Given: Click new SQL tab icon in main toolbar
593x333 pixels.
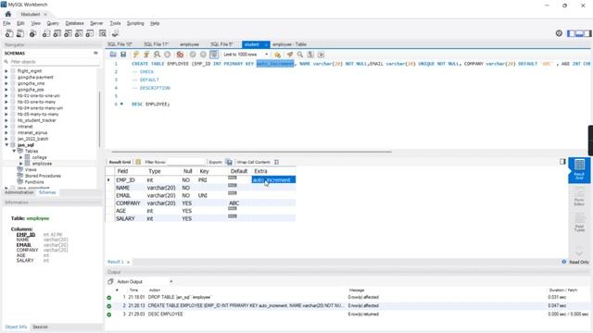Looking at the screenshot, I should [9, 33].
